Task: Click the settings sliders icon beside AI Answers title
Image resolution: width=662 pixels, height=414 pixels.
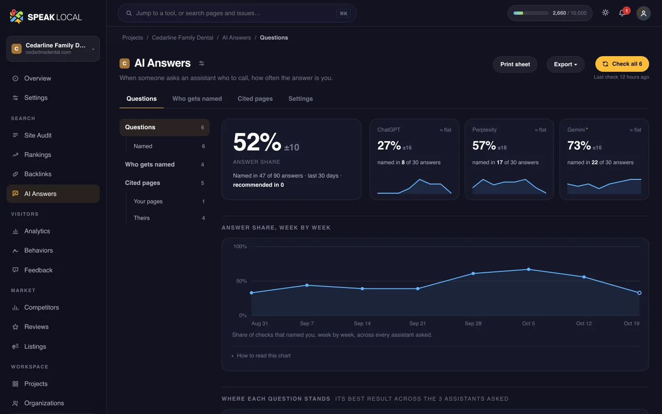Action: [201, 63]
